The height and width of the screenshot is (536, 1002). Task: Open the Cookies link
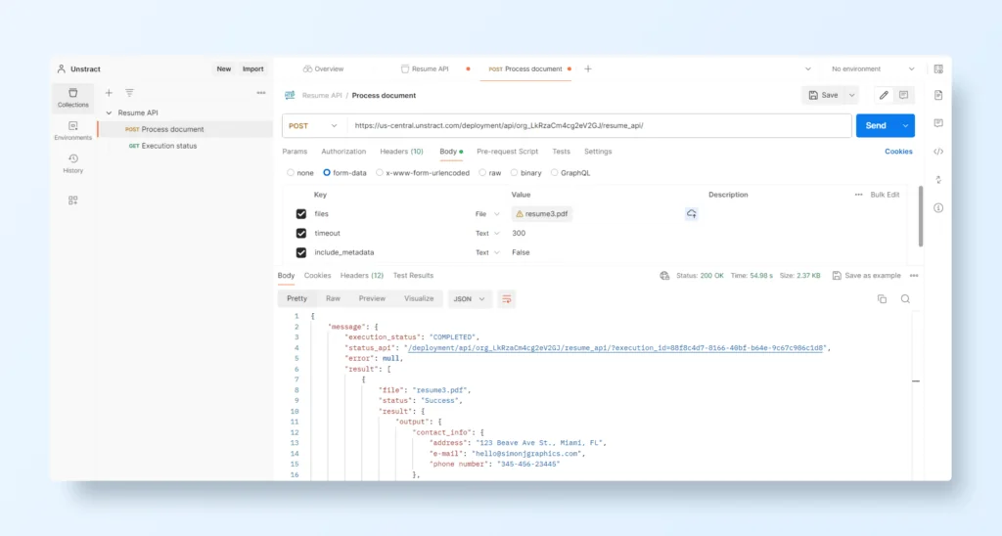[898, 152]
